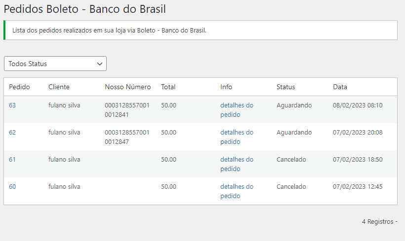Click the 4 Registros count text
405x241 pixels.
pos(378,222)
